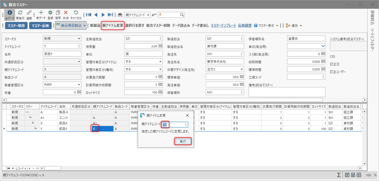379x181 pixels.
Task: Delete using the 抹消 red X icon
Action: click(x=65, y=13)
